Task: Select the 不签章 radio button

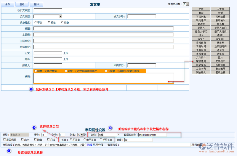Action: pos(71,139)
